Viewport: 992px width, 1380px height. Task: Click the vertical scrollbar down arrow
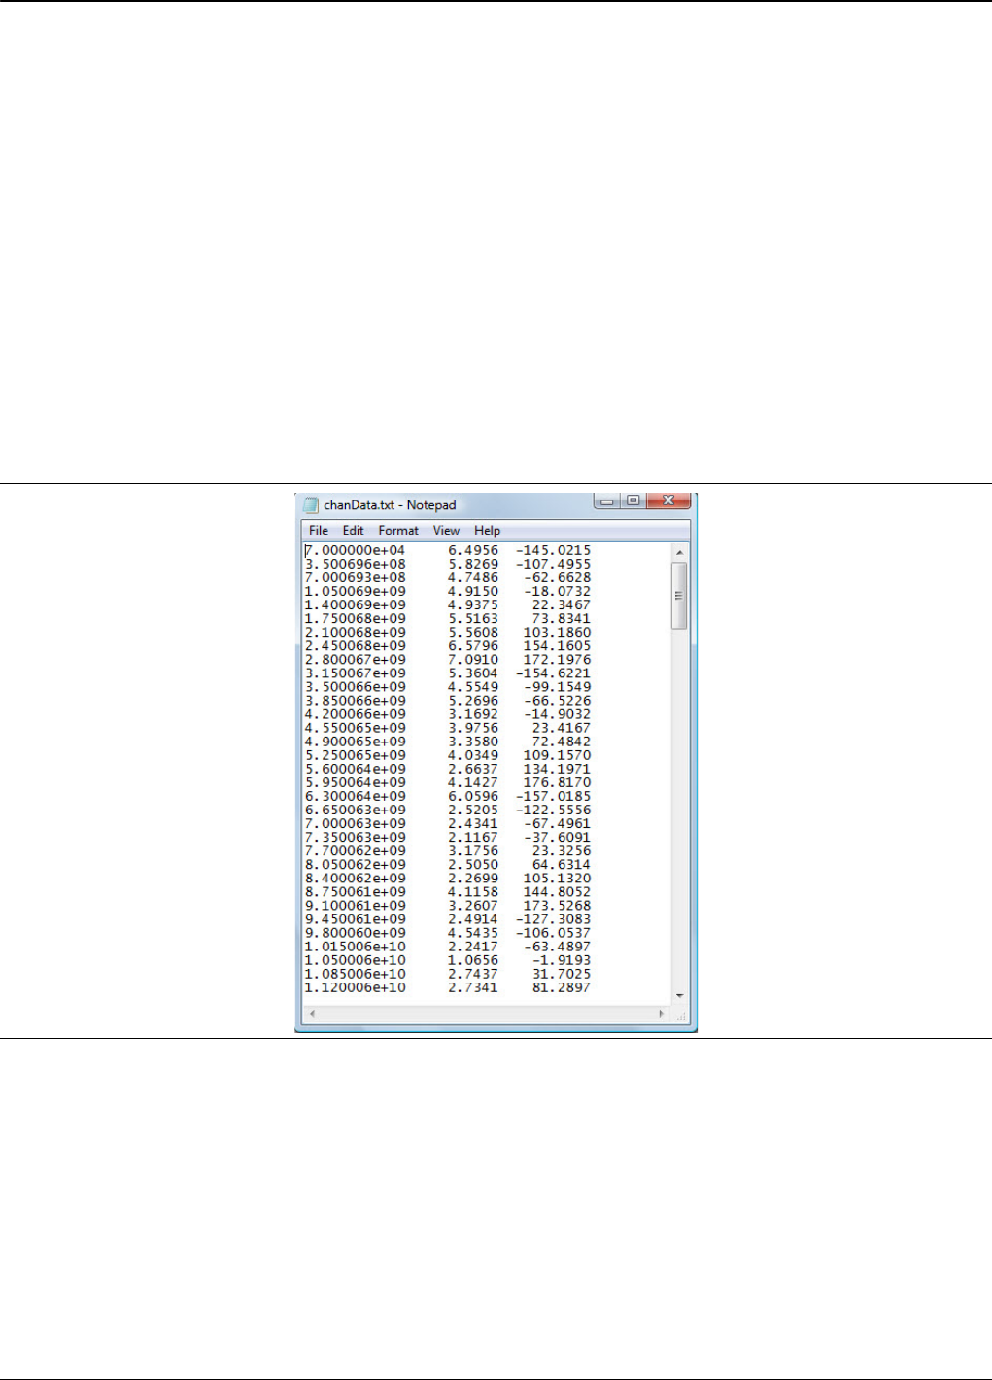point(679,996)
